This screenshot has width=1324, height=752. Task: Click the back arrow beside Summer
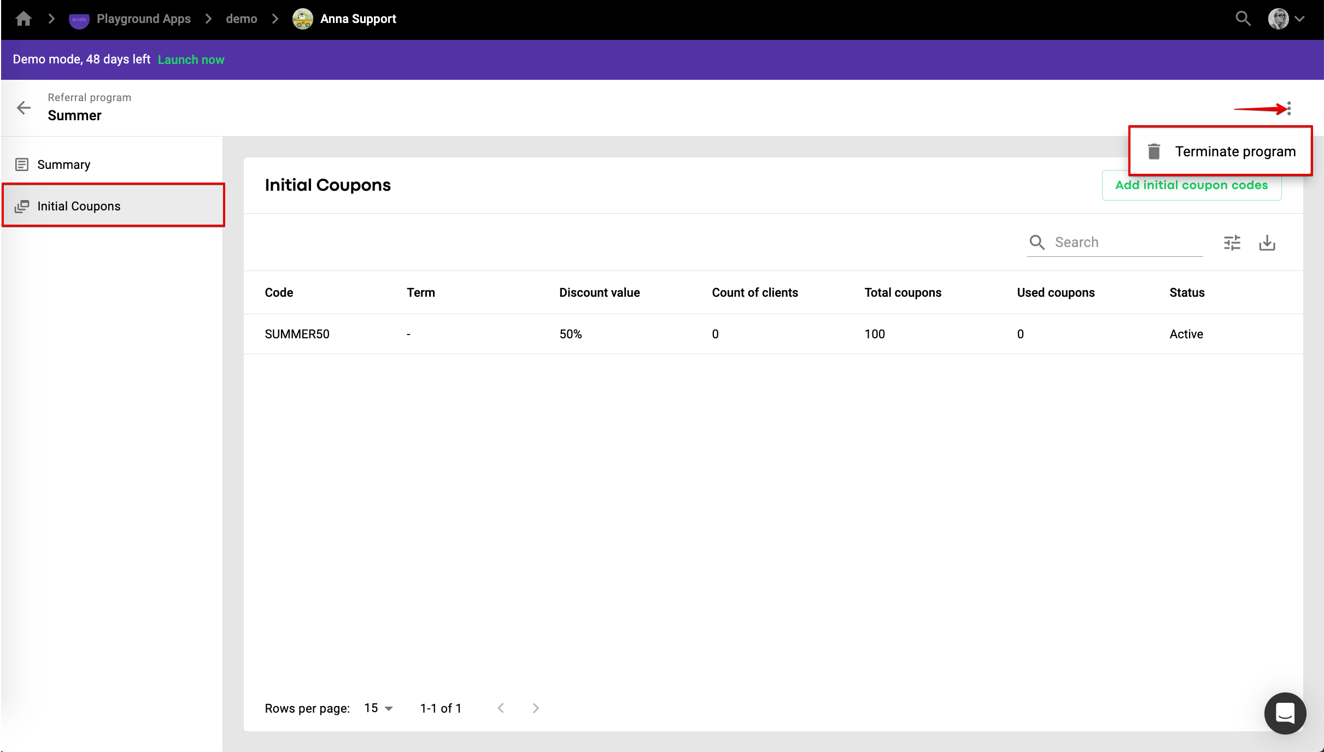(24, 108)
